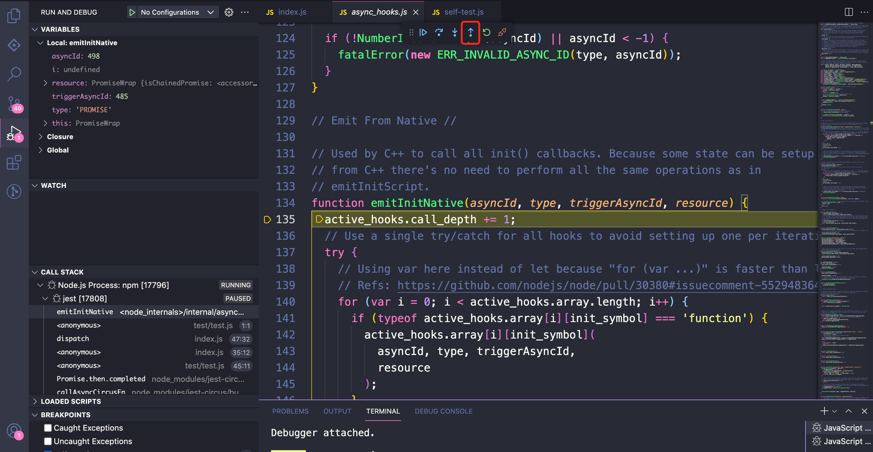
Task: Close the async_hooks.js tab
Action: point(415,12)
